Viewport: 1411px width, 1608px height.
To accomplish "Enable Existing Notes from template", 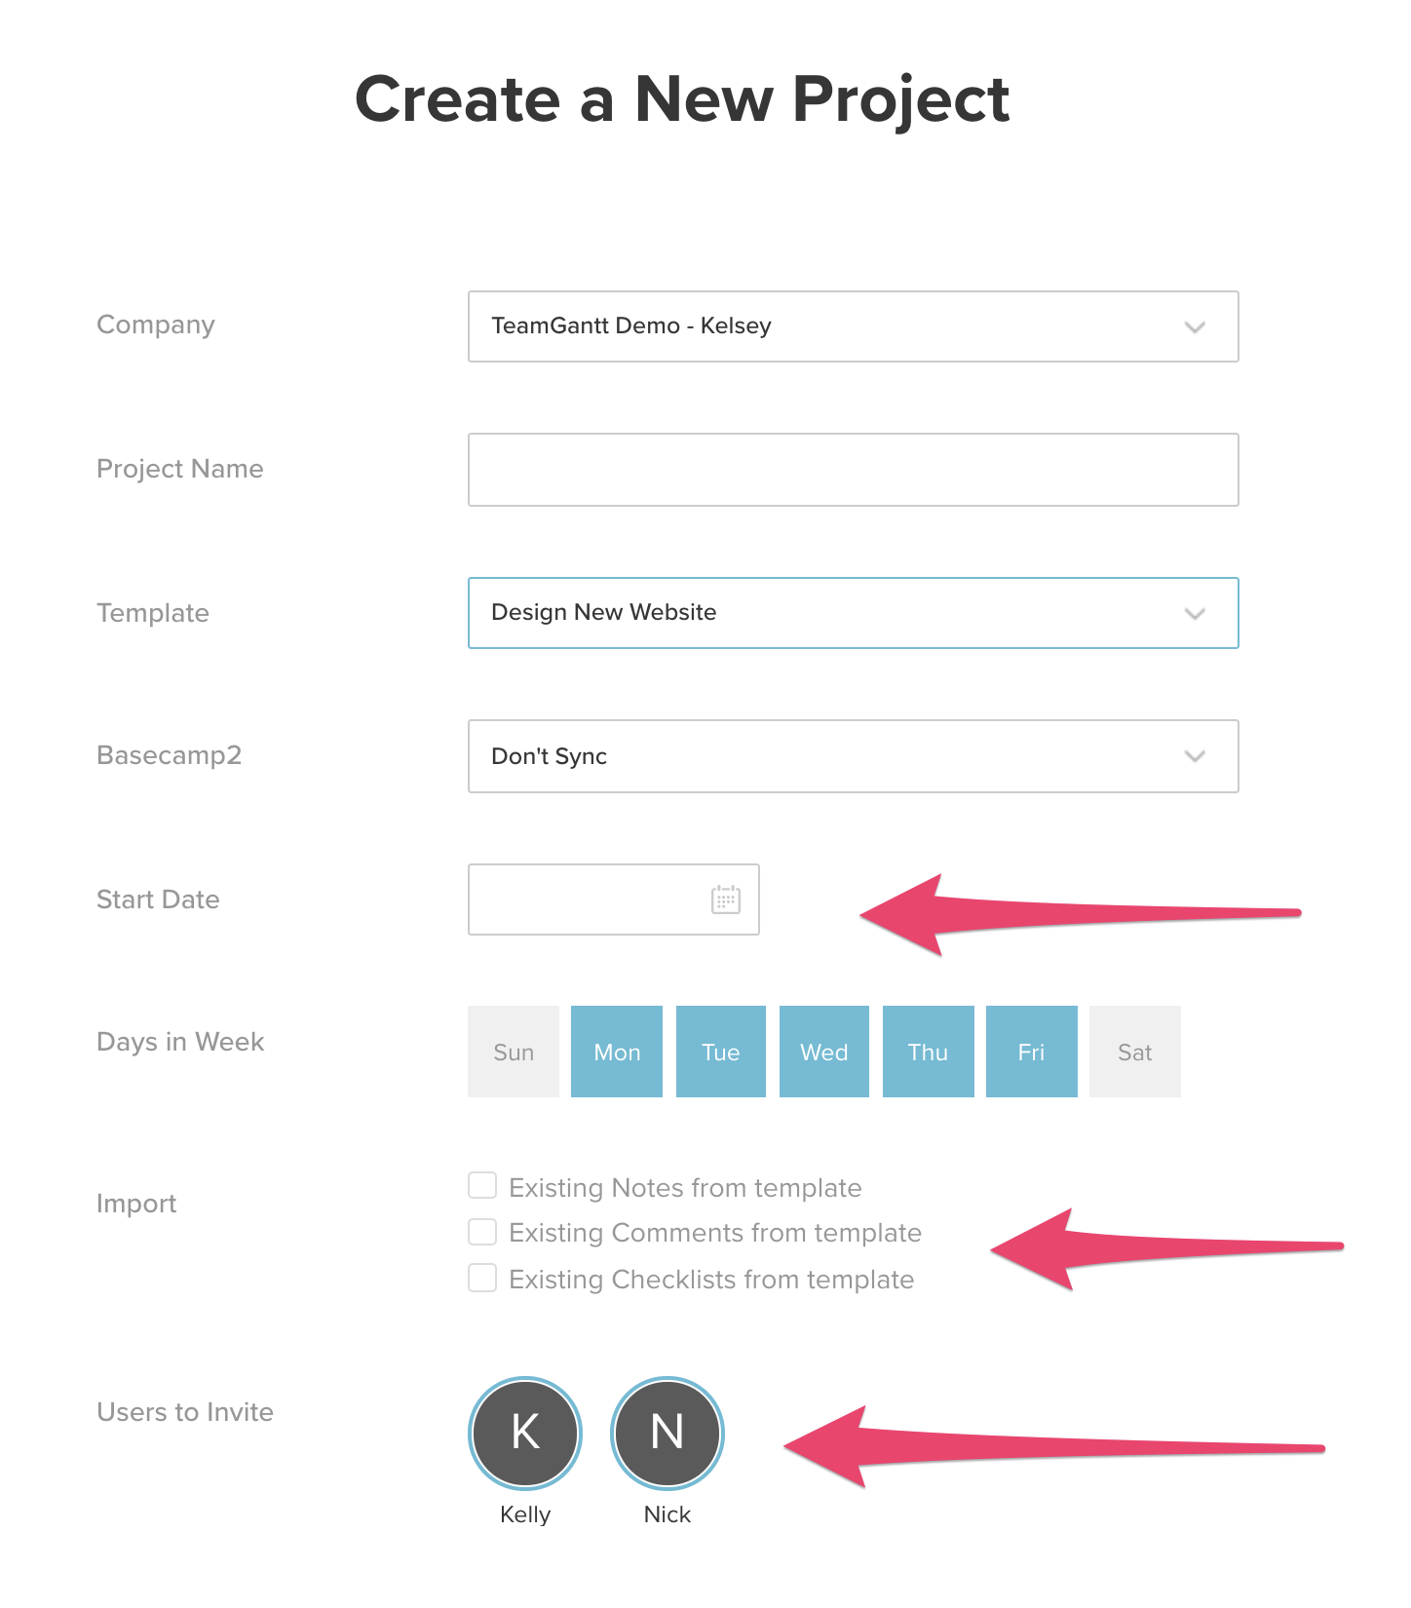I will [482, 1185].
